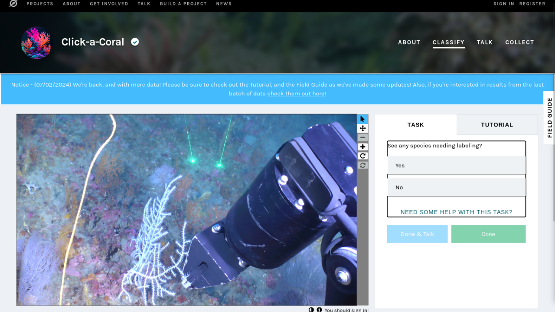Open Get Involved in top navigation
This screenshot has width=555, height=312.
(109, 3)
